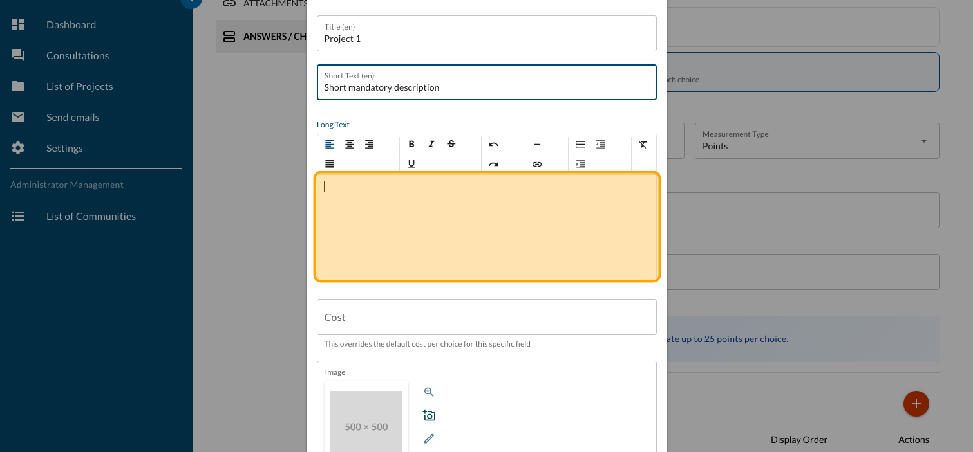The image size is (973, 452).
Task: Center-align text in the editor toolbar
Action: tap(350, 145)
